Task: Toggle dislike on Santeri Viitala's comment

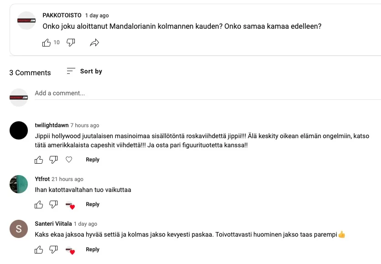Action: click(x=54, y=249)
